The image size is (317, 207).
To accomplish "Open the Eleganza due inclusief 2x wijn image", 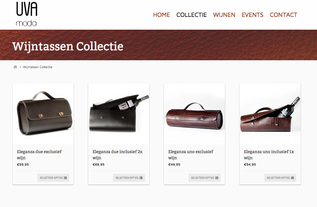I will coord(119,114).
